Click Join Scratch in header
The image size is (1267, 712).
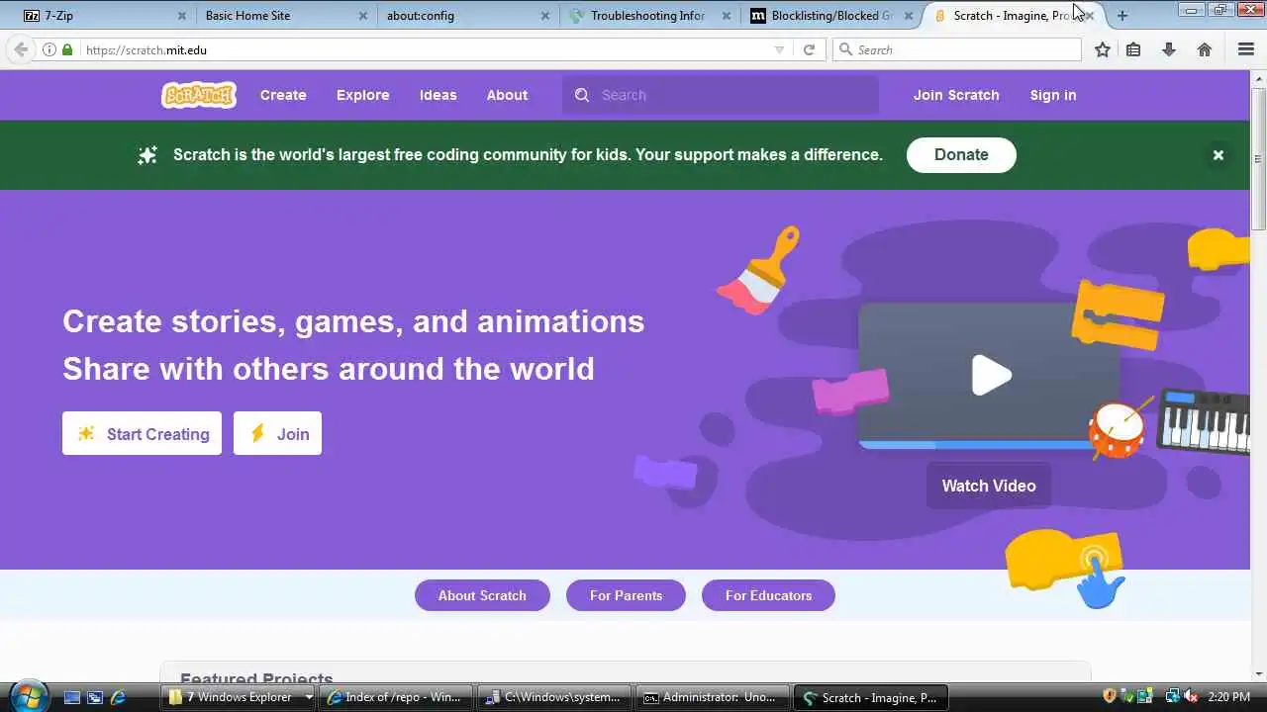[956, 95]
